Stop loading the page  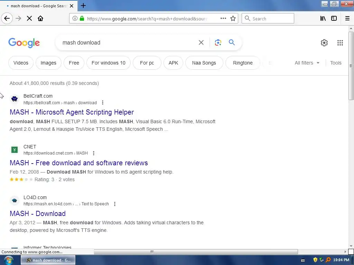29,18
